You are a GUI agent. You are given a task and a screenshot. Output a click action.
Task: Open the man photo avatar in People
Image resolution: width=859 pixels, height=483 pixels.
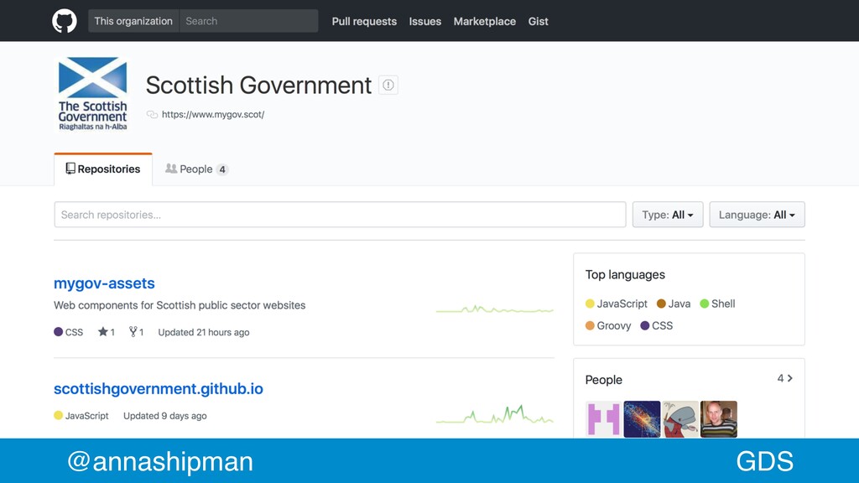tap(719, 419)
